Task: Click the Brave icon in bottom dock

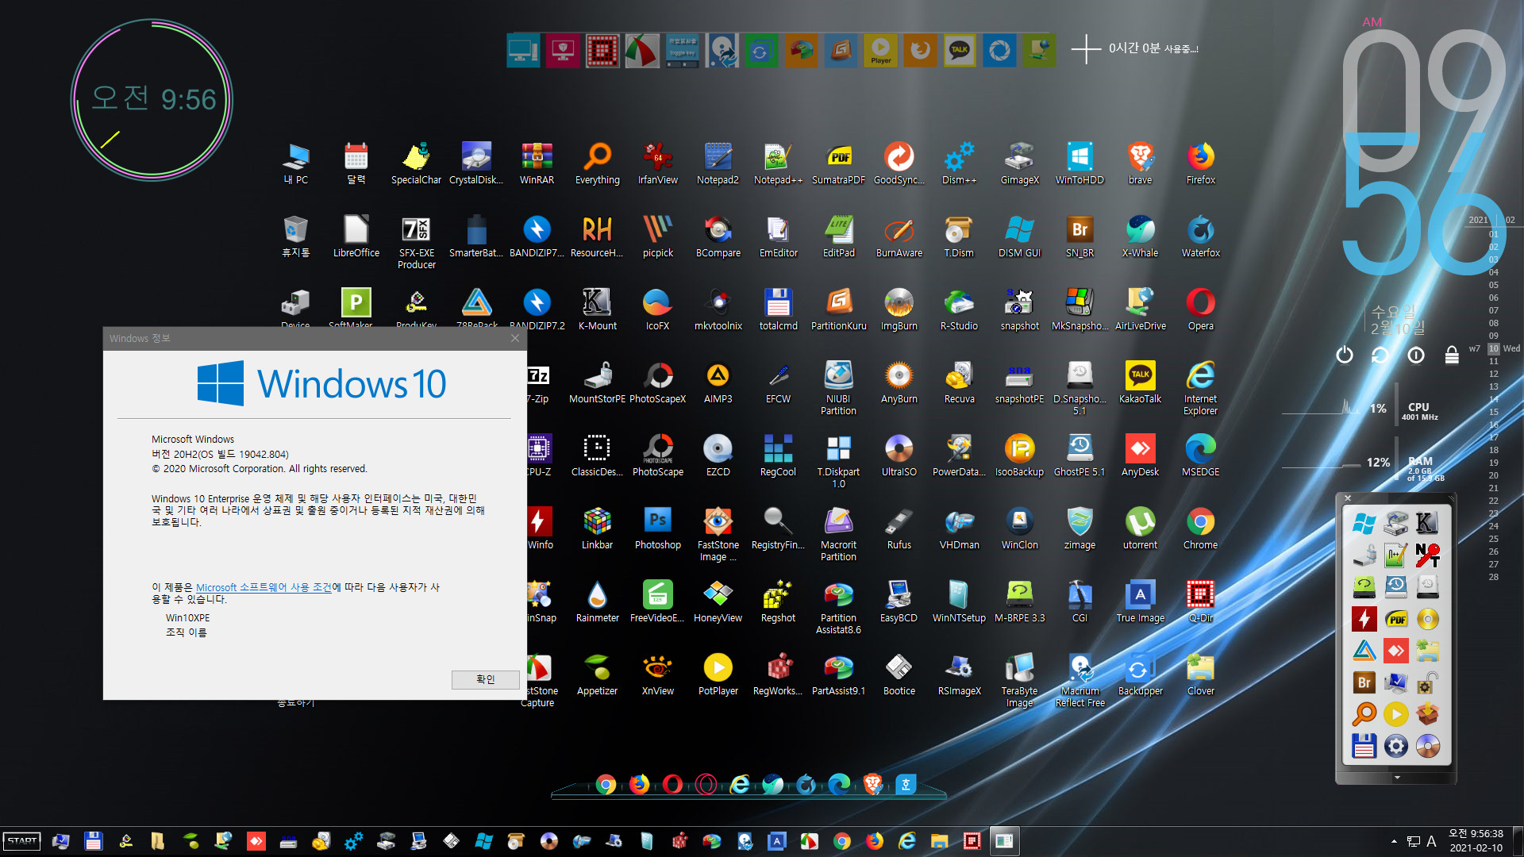Action: coord(872,785)
